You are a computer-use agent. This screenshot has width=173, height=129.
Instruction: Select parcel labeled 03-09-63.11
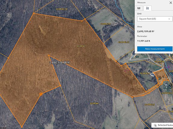pyautogui.click(x=124, y=42)
